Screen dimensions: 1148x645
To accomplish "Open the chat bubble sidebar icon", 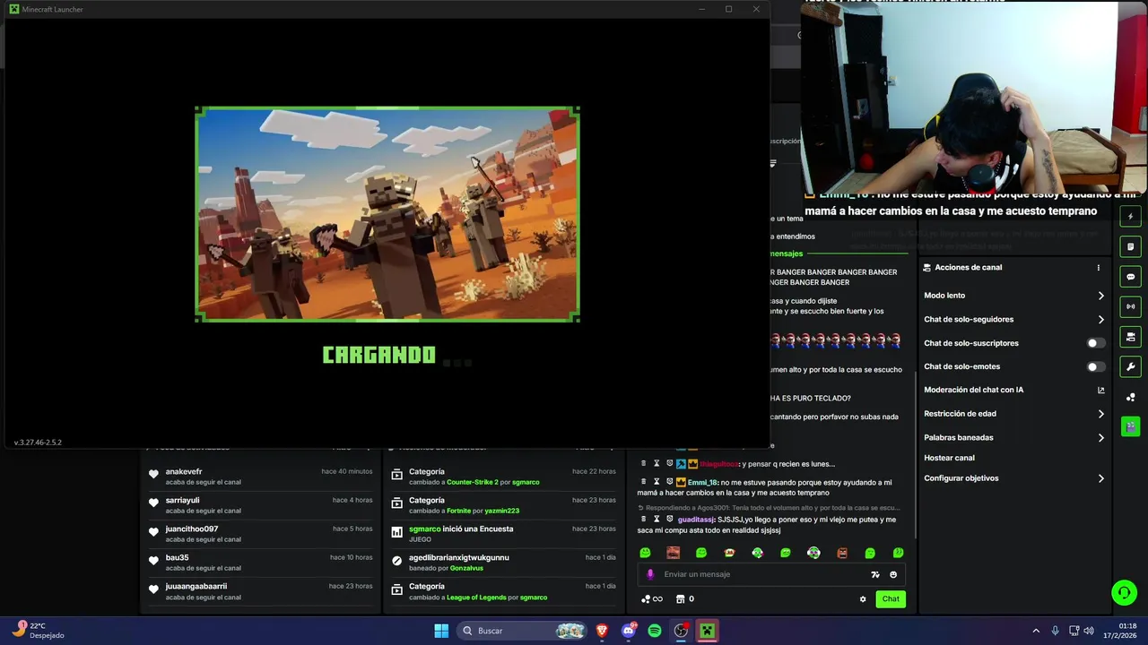I will pos(1131,277).
